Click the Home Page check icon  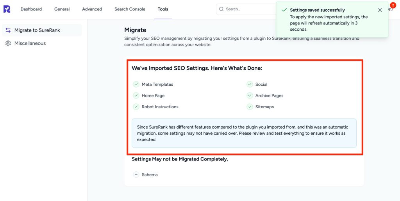[x=136, y=95]
